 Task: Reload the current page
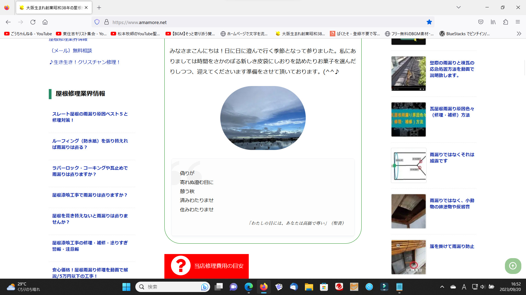coord(33,22)
